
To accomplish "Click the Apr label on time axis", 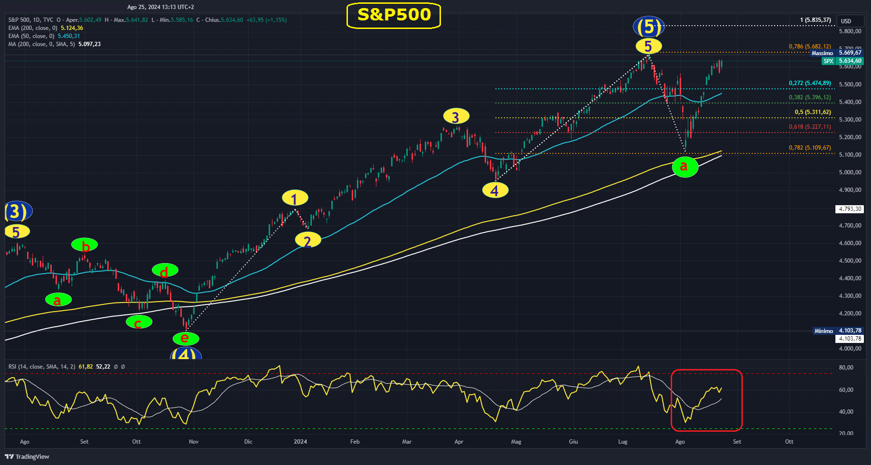I will (x=459, y=442).
